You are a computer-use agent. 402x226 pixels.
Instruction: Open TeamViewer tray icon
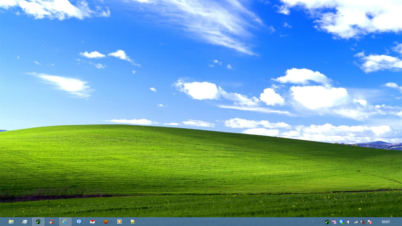point(341,222)
